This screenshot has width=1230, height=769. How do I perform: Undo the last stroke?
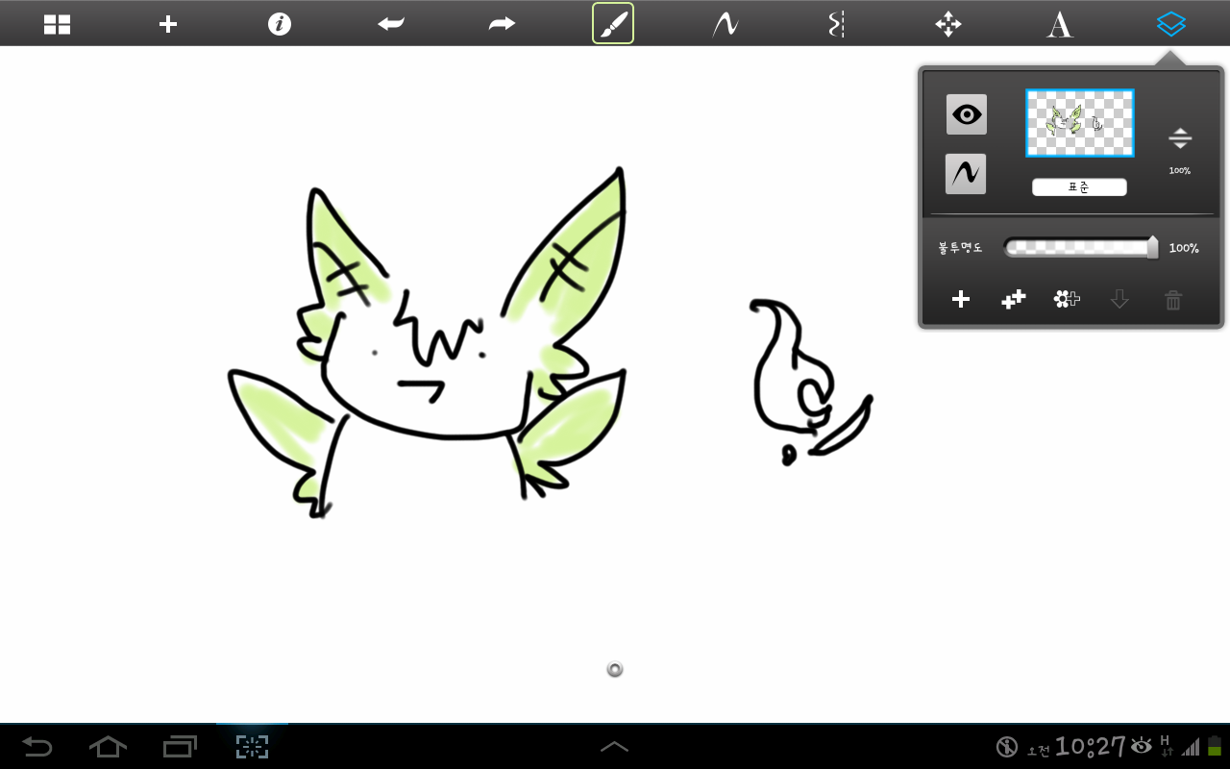[391, 24]
